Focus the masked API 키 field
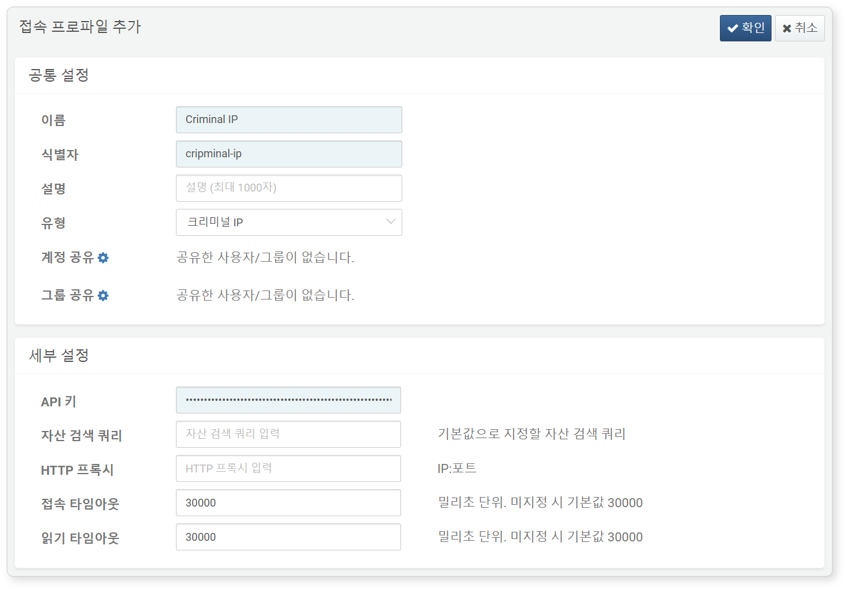The height and width of the screenshot is (590, 846). point(288,400)
